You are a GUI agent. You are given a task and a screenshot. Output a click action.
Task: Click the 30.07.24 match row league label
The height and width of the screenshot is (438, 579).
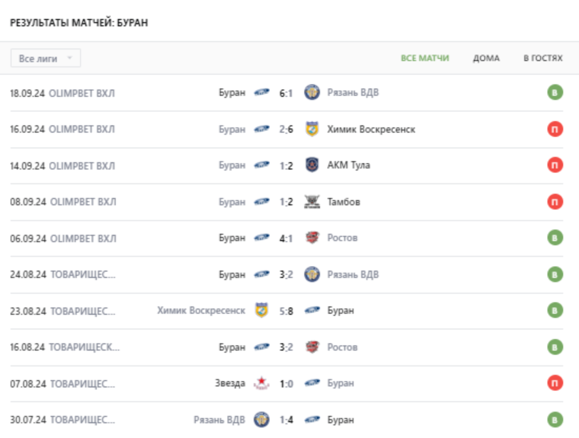(x=82, y=420)
